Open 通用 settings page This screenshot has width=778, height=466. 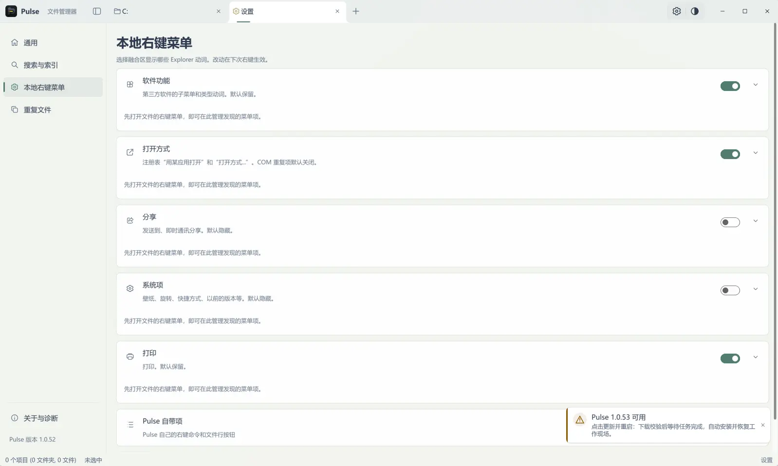[53, 43]
